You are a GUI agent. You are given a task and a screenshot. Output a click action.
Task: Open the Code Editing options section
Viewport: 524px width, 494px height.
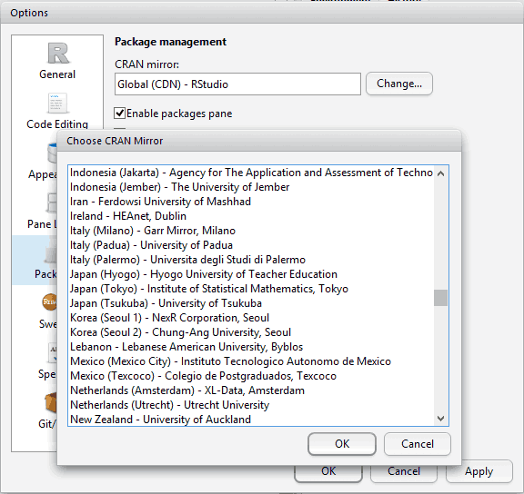pos(57,111)
